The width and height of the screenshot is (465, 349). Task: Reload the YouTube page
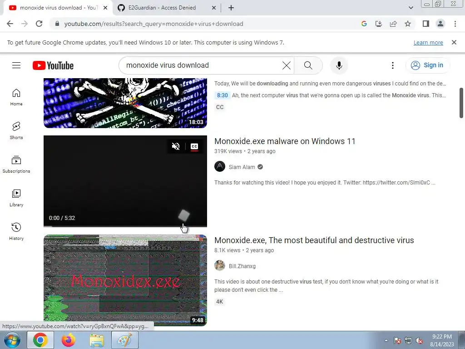[x=39, y=24]
